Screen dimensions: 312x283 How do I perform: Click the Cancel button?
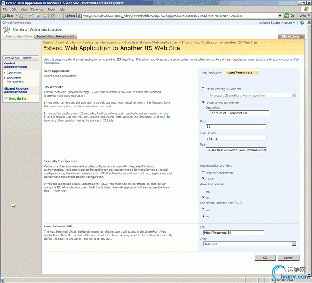(288, 258)
